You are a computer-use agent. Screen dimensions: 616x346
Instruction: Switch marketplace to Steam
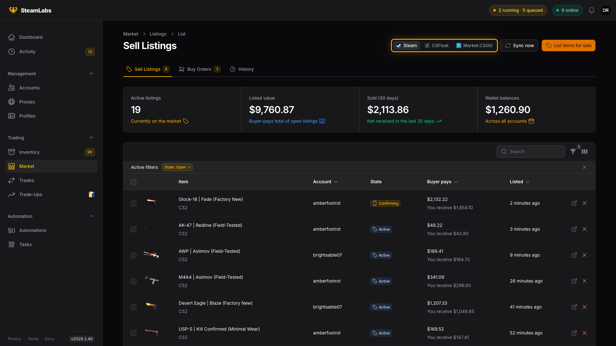(406, 45)
